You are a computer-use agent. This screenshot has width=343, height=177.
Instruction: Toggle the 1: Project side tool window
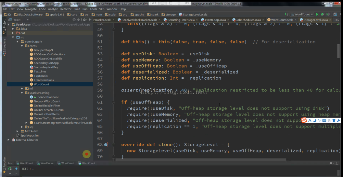(x=4, y=27)
